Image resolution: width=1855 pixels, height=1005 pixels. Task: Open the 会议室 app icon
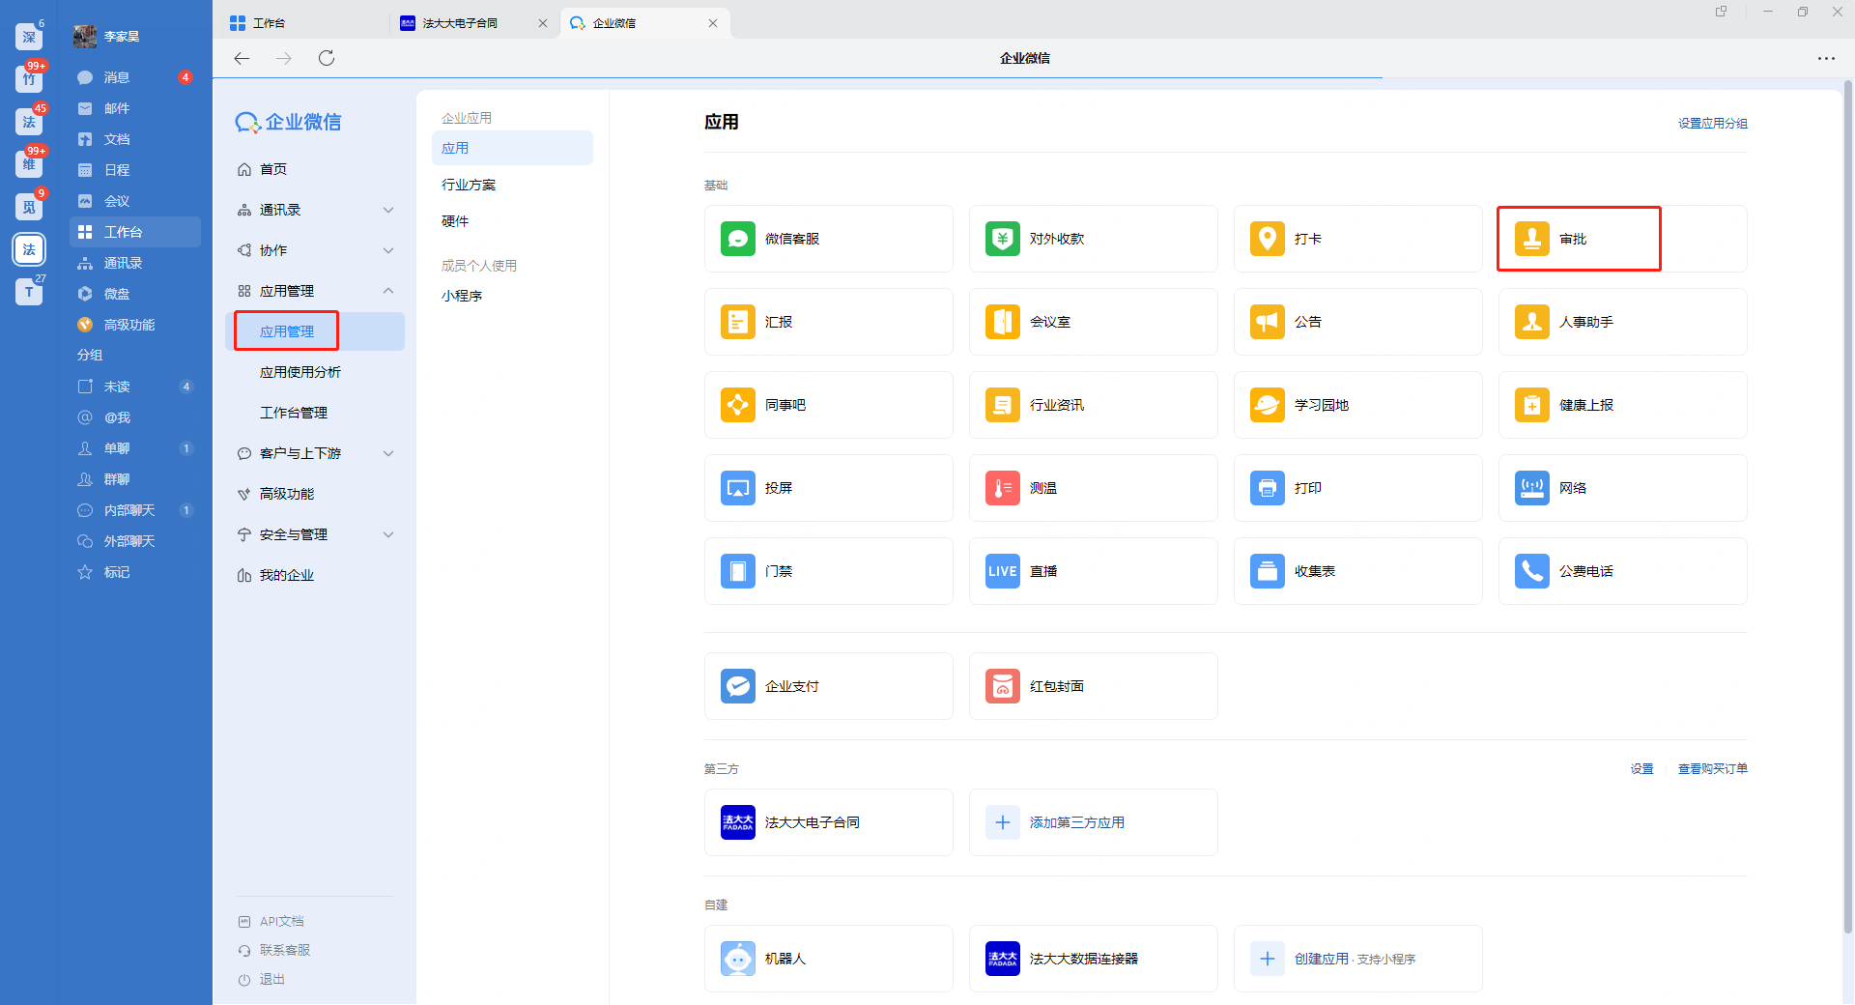pyautogui.click(x=1002, y=322)
